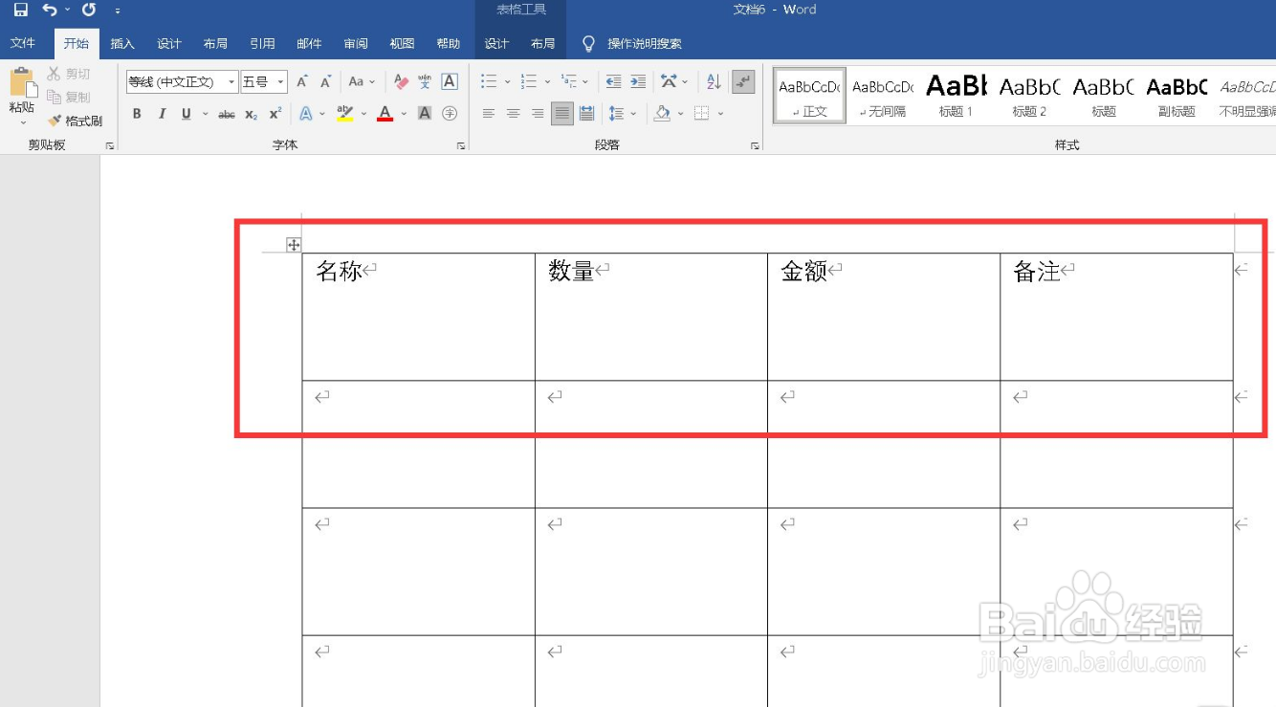
Task: Select the Format Painter (格式刷) tool
Action: pyautogui.click(x=75, y=121)
